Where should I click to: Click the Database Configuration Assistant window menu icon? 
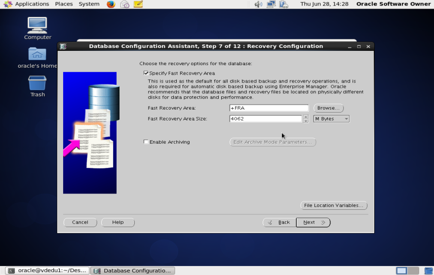tap(63, 46)
